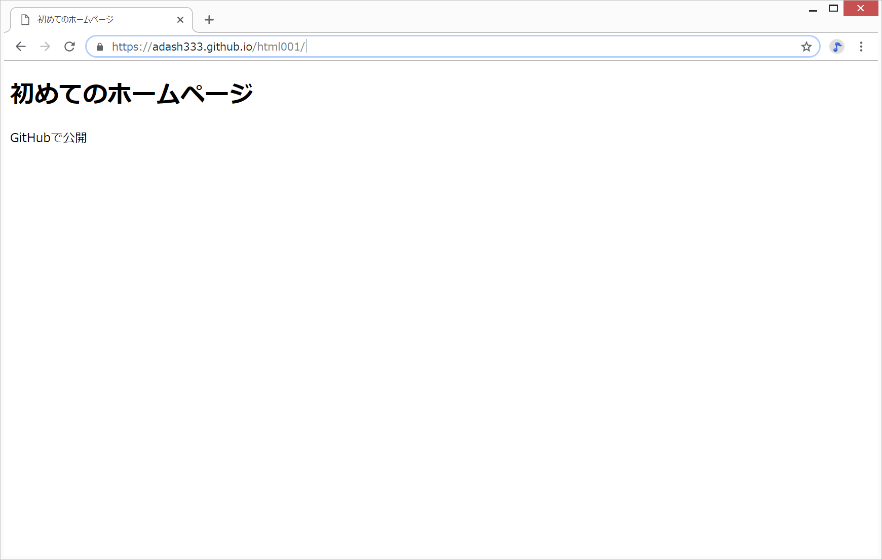The height and width of the screenshot is (560, 882).
Task: Click the adash333.github.io domain in the URL
Action: point(202,47)
